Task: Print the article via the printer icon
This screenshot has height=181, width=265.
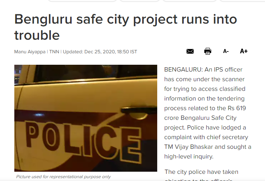Action: point(208,51)
